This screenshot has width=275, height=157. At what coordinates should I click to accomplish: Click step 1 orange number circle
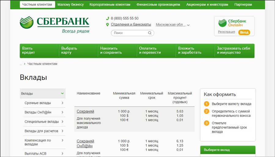(207, 104)
